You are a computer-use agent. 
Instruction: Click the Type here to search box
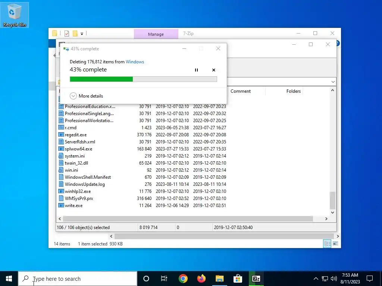pos(78,279)
